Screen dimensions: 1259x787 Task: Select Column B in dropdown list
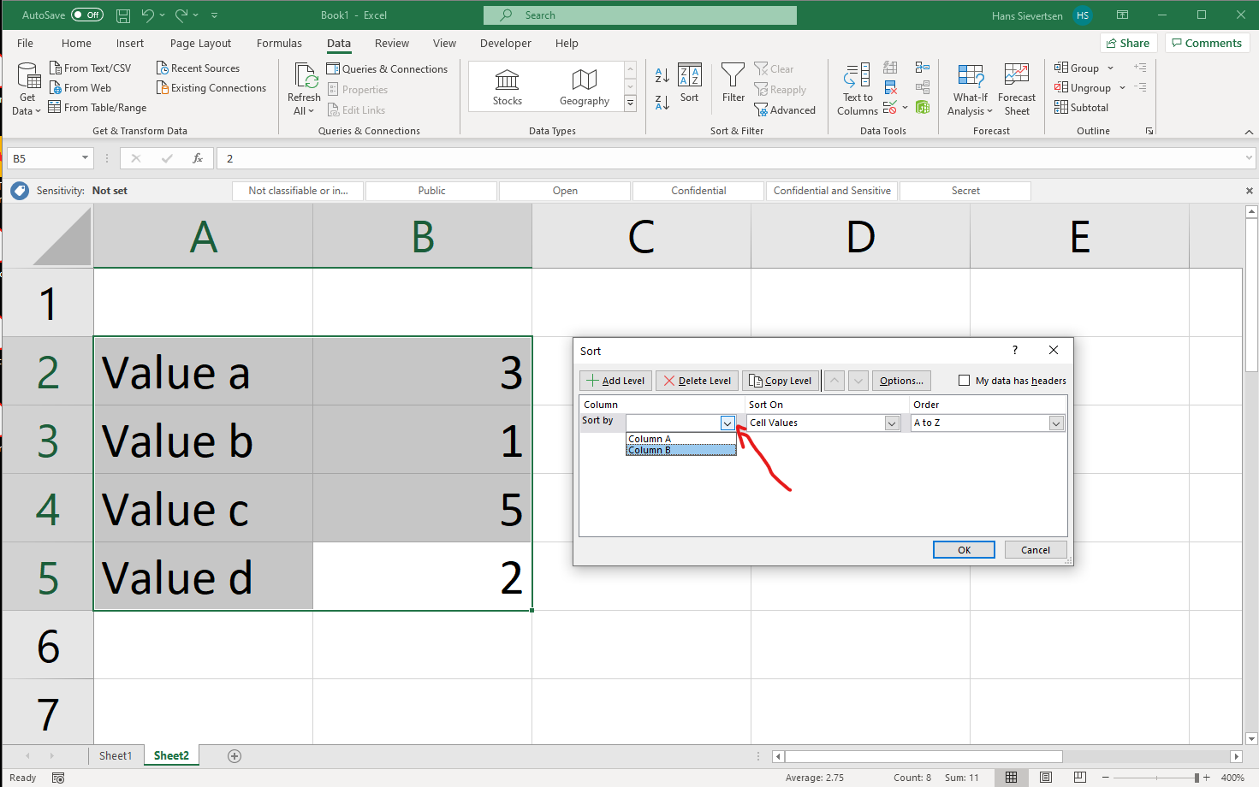680,450
